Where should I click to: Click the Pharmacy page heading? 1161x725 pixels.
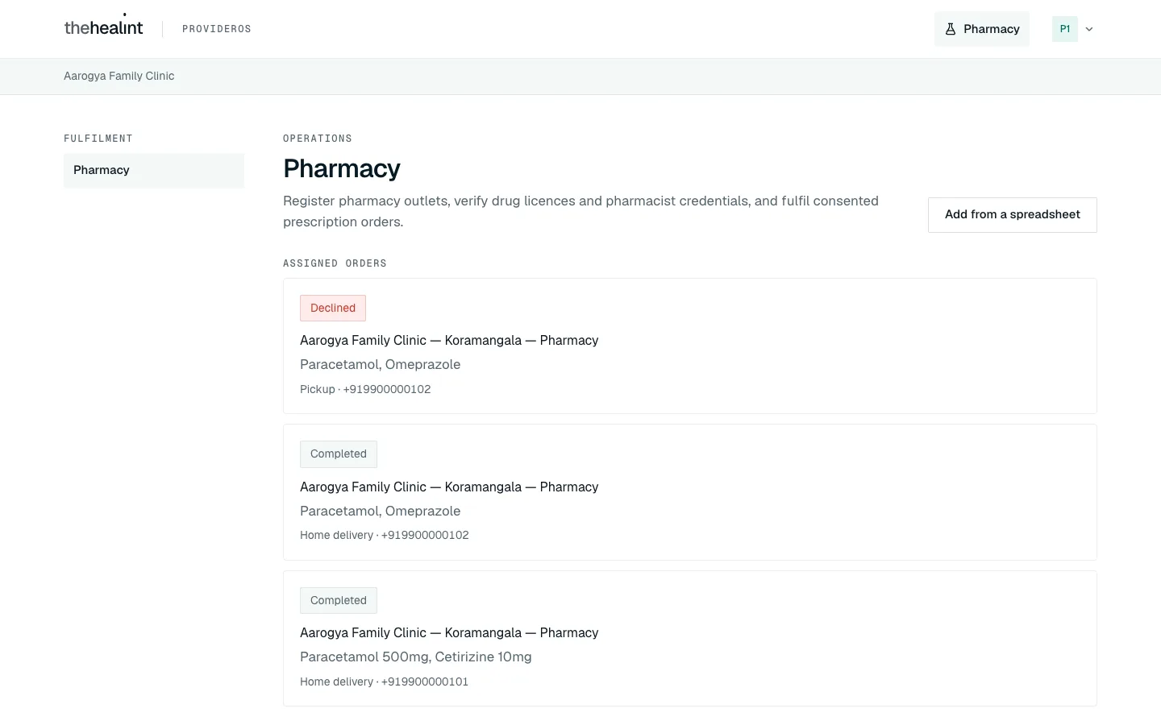pyautogui.click(x=342, y=168)
